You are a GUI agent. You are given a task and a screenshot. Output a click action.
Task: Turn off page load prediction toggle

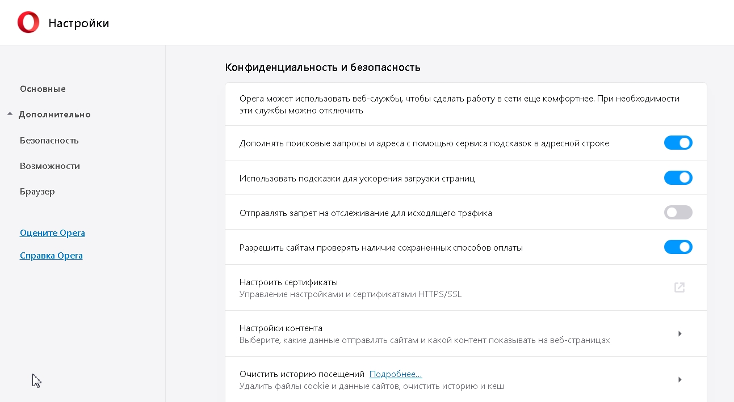pos(678,178)
